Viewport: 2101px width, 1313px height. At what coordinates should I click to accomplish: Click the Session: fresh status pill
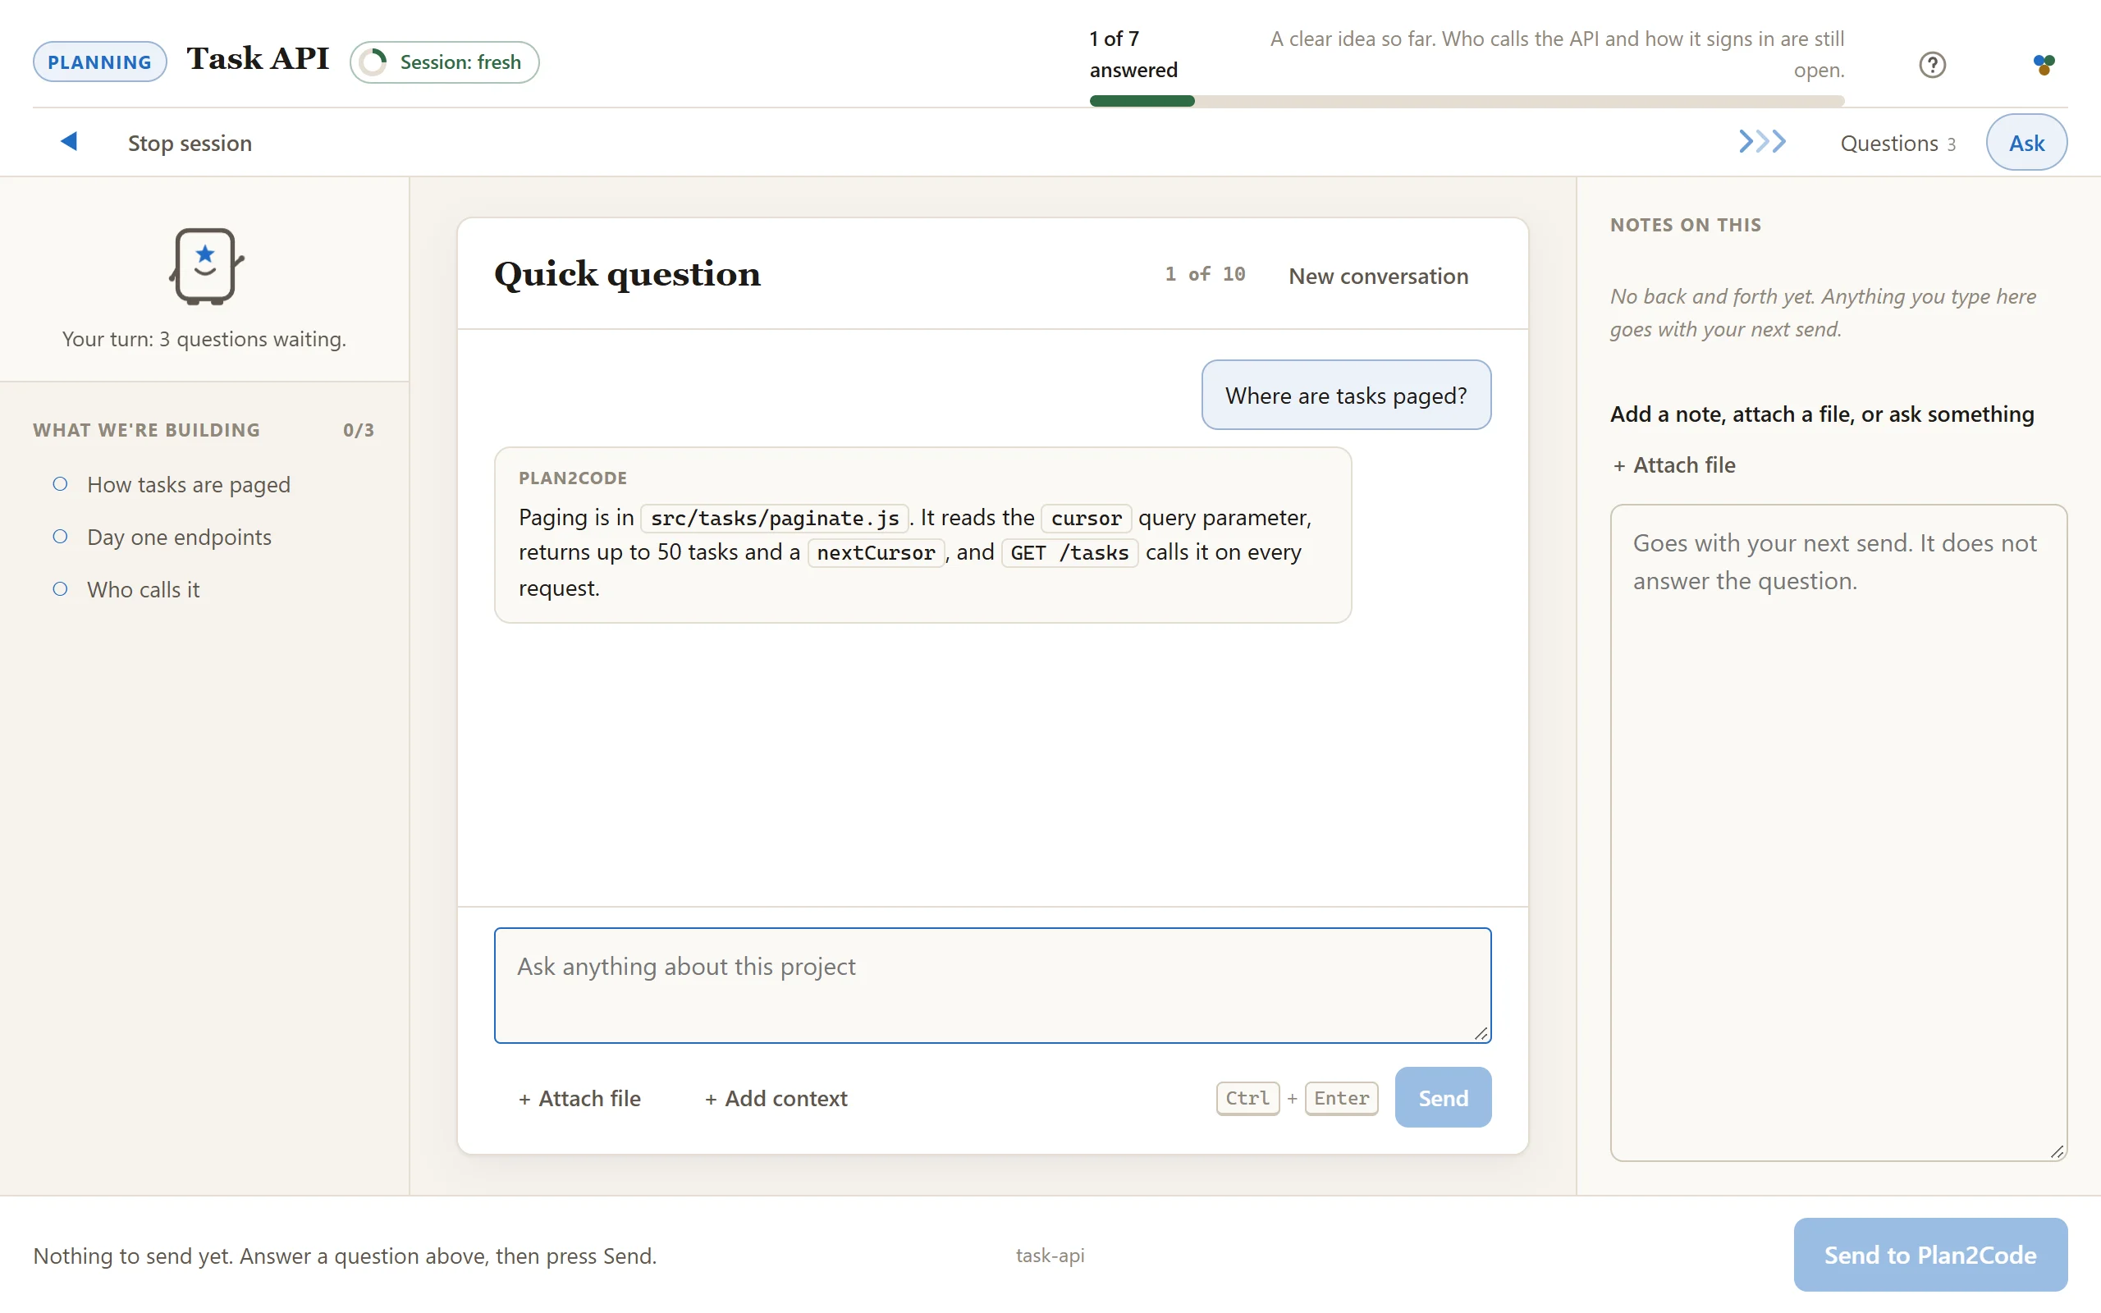tap(445, 62)
